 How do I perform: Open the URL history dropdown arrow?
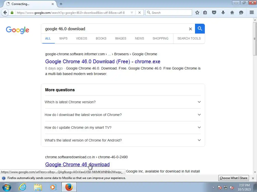click(132, 12)
